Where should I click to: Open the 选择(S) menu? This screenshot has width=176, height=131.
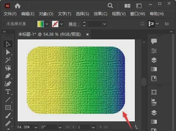[83, 14]
